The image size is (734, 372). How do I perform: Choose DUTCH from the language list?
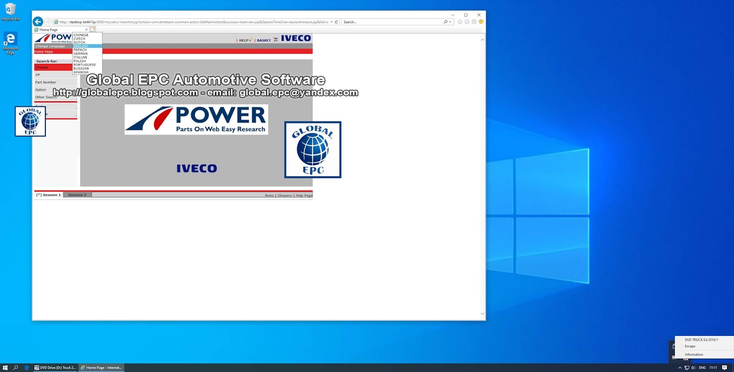point(87,43)
